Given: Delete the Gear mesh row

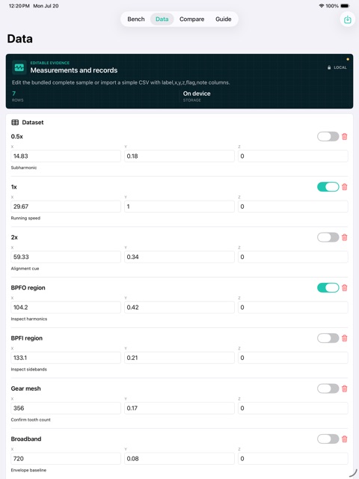Looking at the screenshot, I should pos(345,388).
